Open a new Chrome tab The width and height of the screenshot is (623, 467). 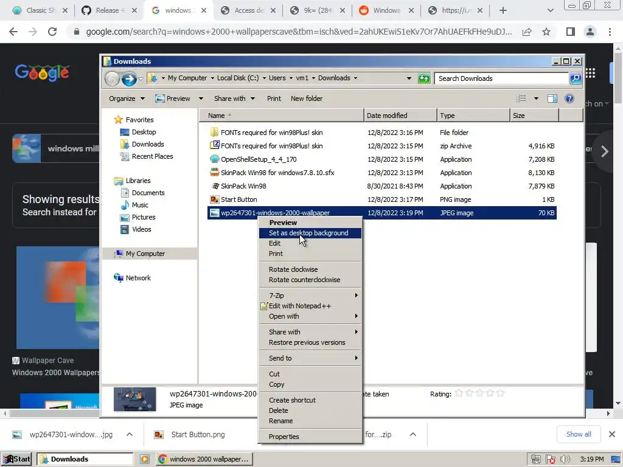click(x=503, y=10)
